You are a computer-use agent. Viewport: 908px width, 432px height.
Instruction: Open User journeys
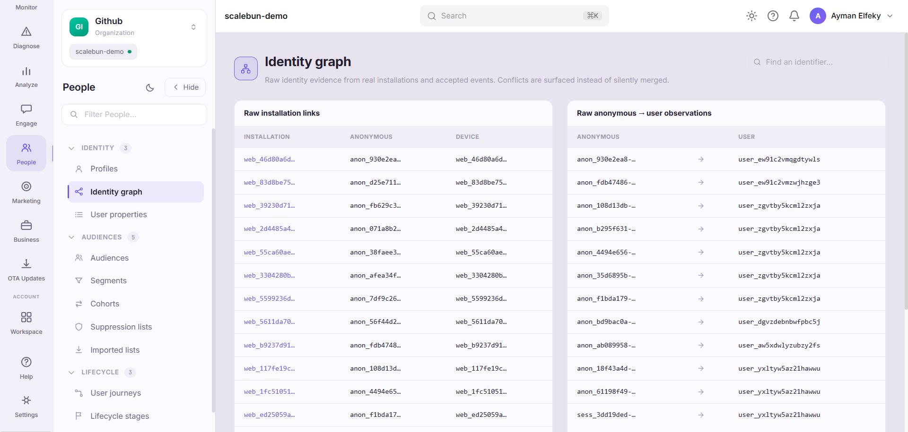pos(136,393)
